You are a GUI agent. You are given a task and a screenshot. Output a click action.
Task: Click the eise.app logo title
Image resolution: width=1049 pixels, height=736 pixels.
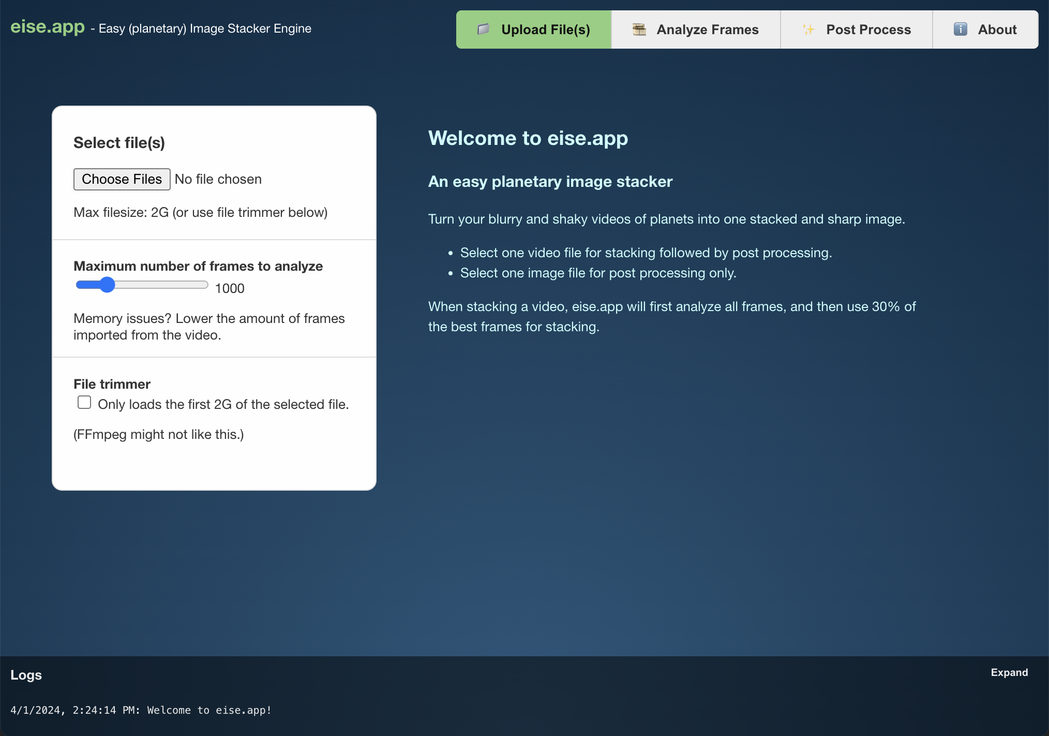coord(48,26)
